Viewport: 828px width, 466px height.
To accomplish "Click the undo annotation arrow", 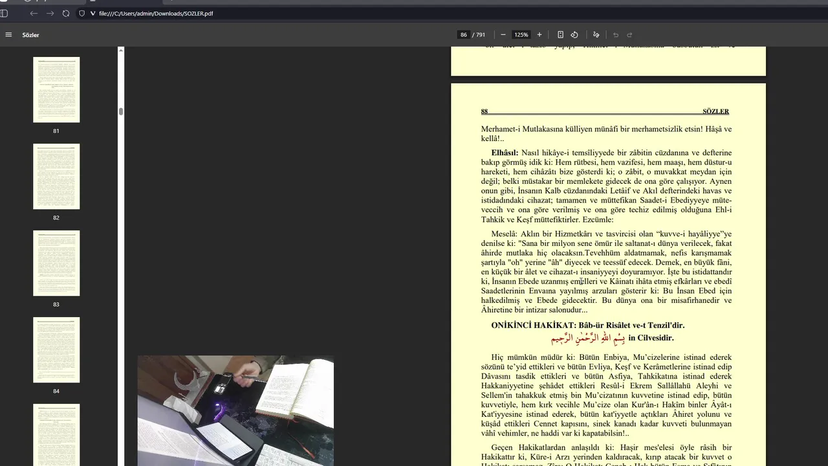I will (616, 35).
